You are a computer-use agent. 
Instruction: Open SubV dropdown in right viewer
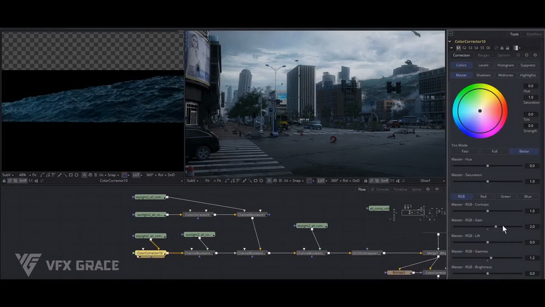coord(193,180)
